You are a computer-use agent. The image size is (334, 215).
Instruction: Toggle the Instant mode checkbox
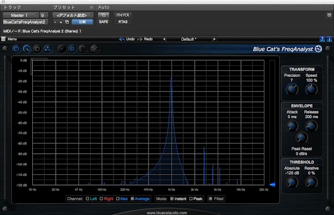[x=172, y=199]
